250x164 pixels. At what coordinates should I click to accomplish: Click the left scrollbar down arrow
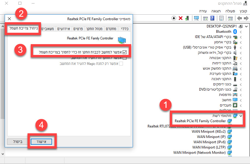(3, 154)
